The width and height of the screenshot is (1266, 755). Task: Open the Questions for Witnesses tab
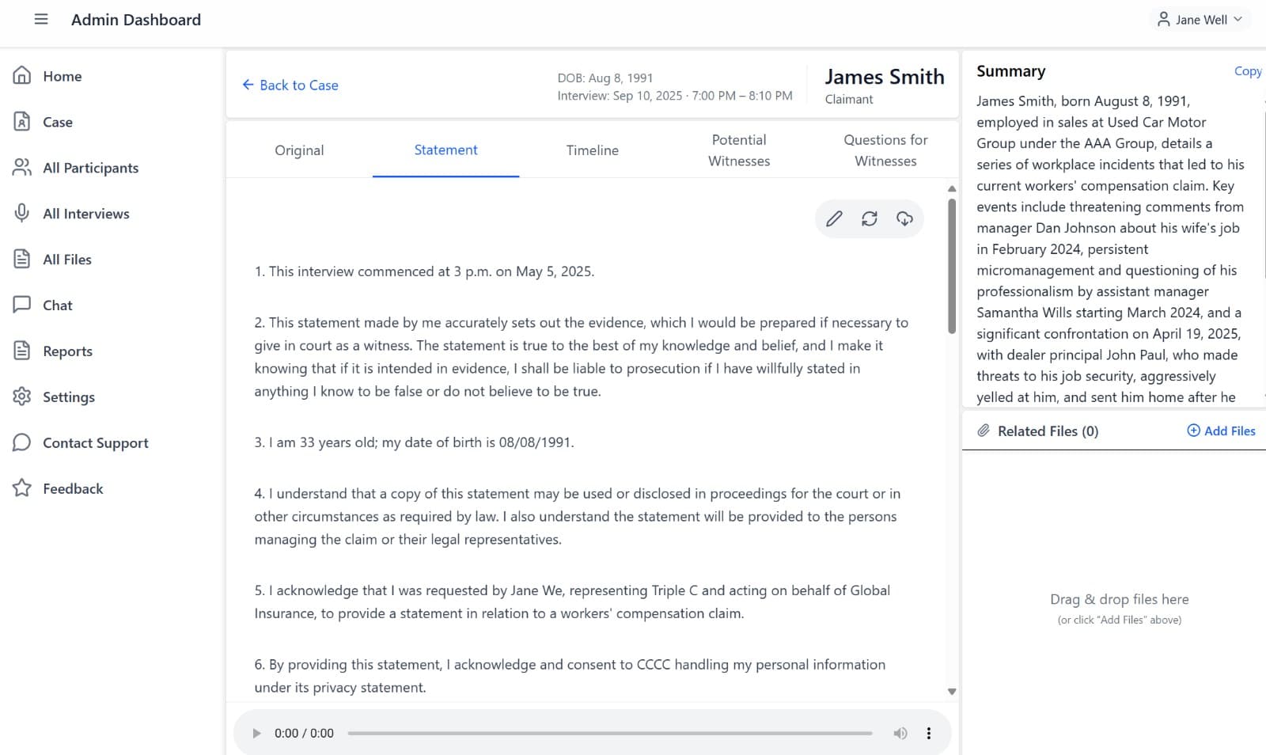click(885, 150)
